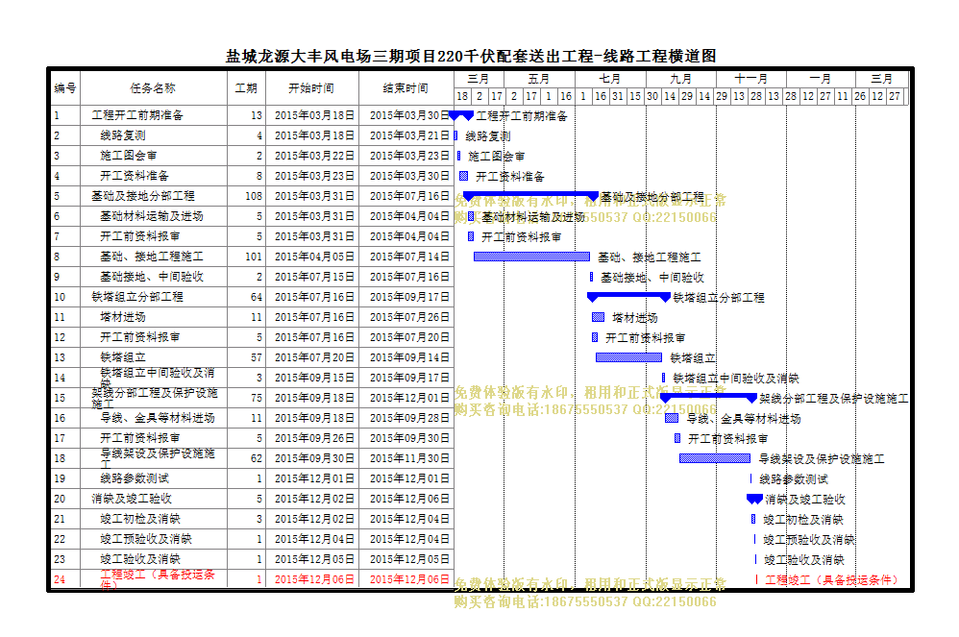The image size is (959, 637).
Task: Select the 工程开工前期准备 summary bar in the Gantt chart
Action: 461,115
